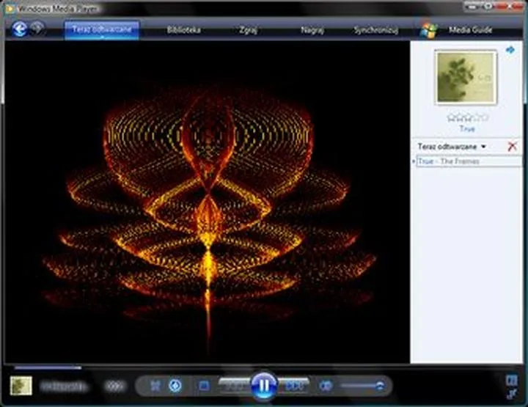Adjust the volume slider

(363, 386)
